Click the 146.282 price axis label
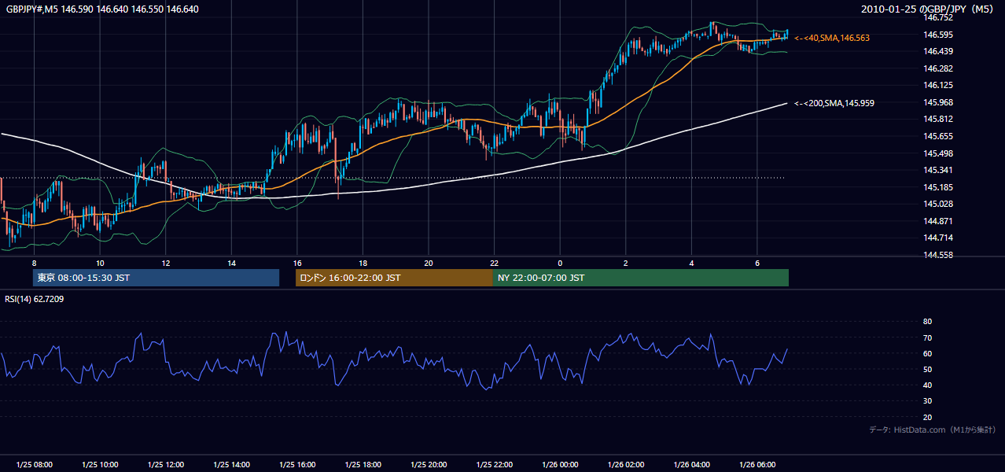 tap(938, 68)
